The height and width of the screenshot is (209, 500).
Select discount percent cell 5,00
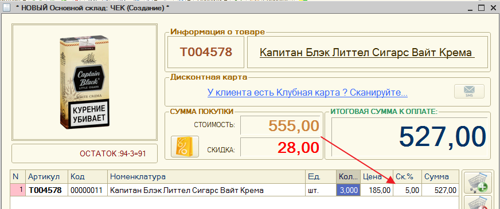[407, 191]
